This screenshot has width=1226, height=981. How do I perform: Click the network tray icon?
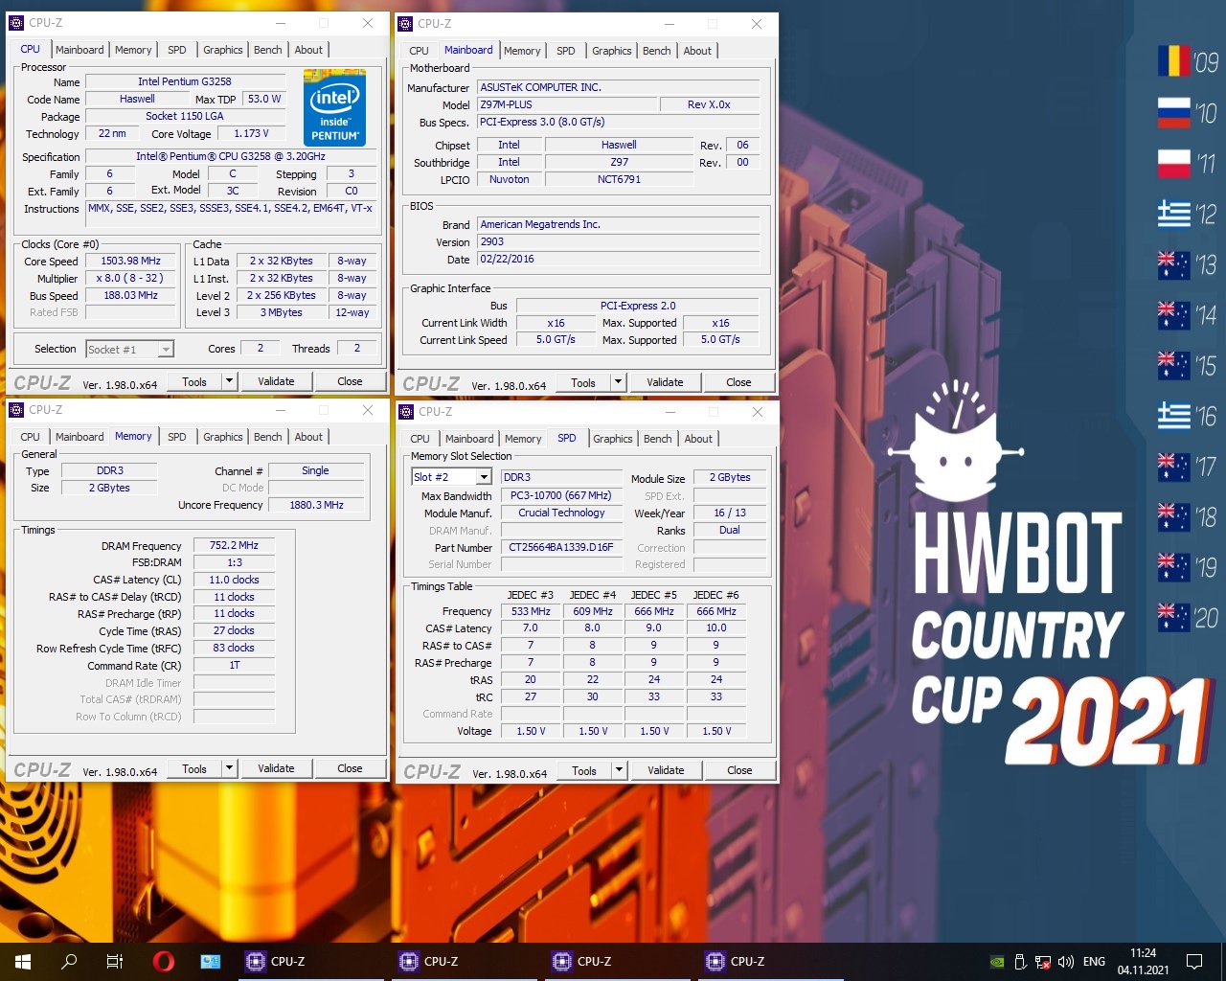click(x=1042, y=962)
